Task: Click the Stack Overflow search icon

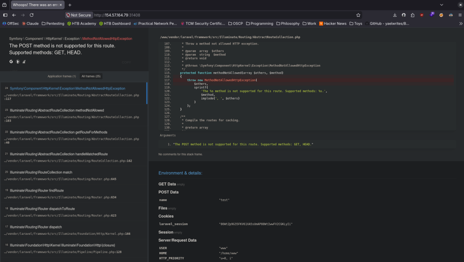Action: click(x=24, y=61)
